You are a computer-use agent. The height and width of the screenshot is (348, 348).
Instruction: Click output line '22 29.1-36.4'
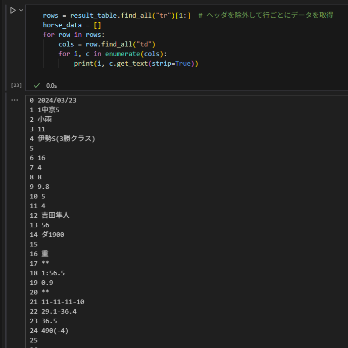click(x=53, y=311)
